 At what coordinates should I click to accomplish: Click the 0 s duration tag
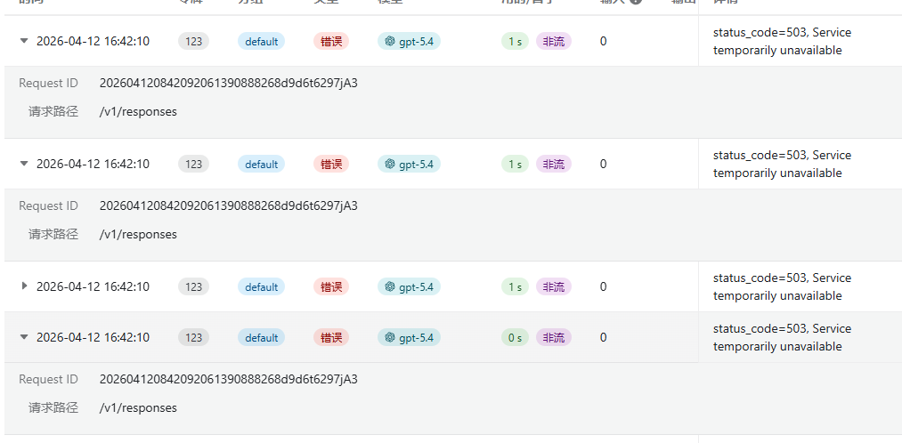[x=515, y=338]
